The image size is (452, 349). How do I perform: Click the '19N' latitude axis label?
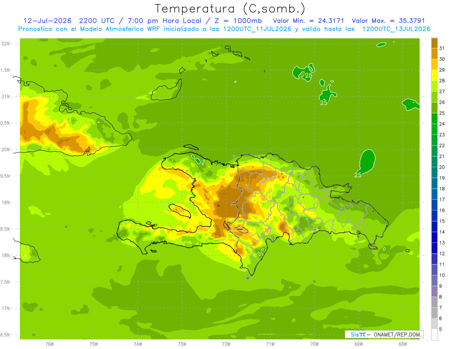coord(6,203)
